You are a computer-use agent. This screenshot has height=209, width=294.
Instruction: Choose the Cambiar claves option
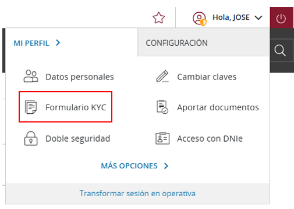point(207,77)
